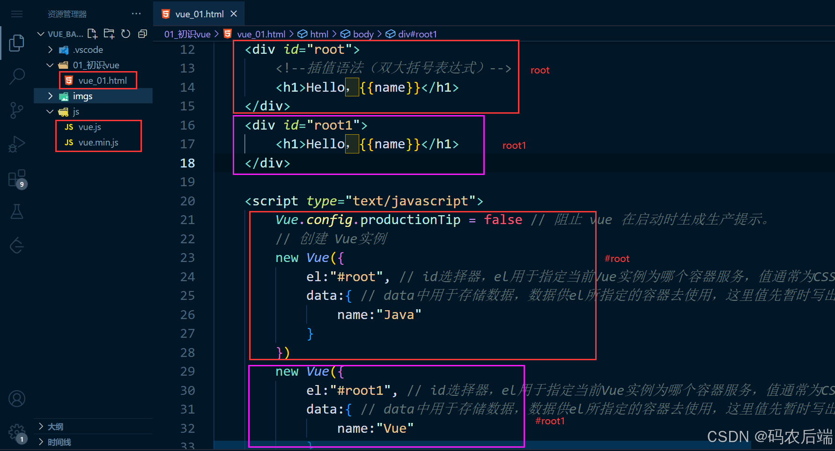835x451 pixels.
Task: Click the 资源管理器 explorer title
Action: [67, 14]
